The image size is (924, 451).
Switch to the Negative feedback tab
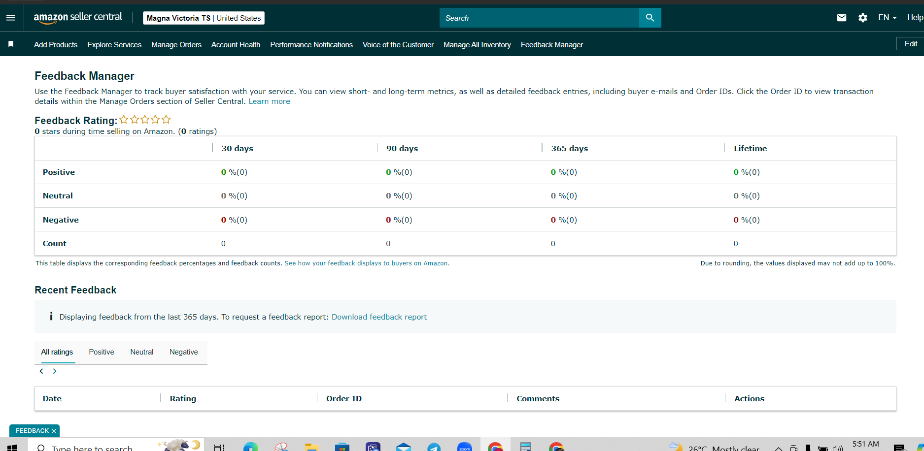click(184, 352)
